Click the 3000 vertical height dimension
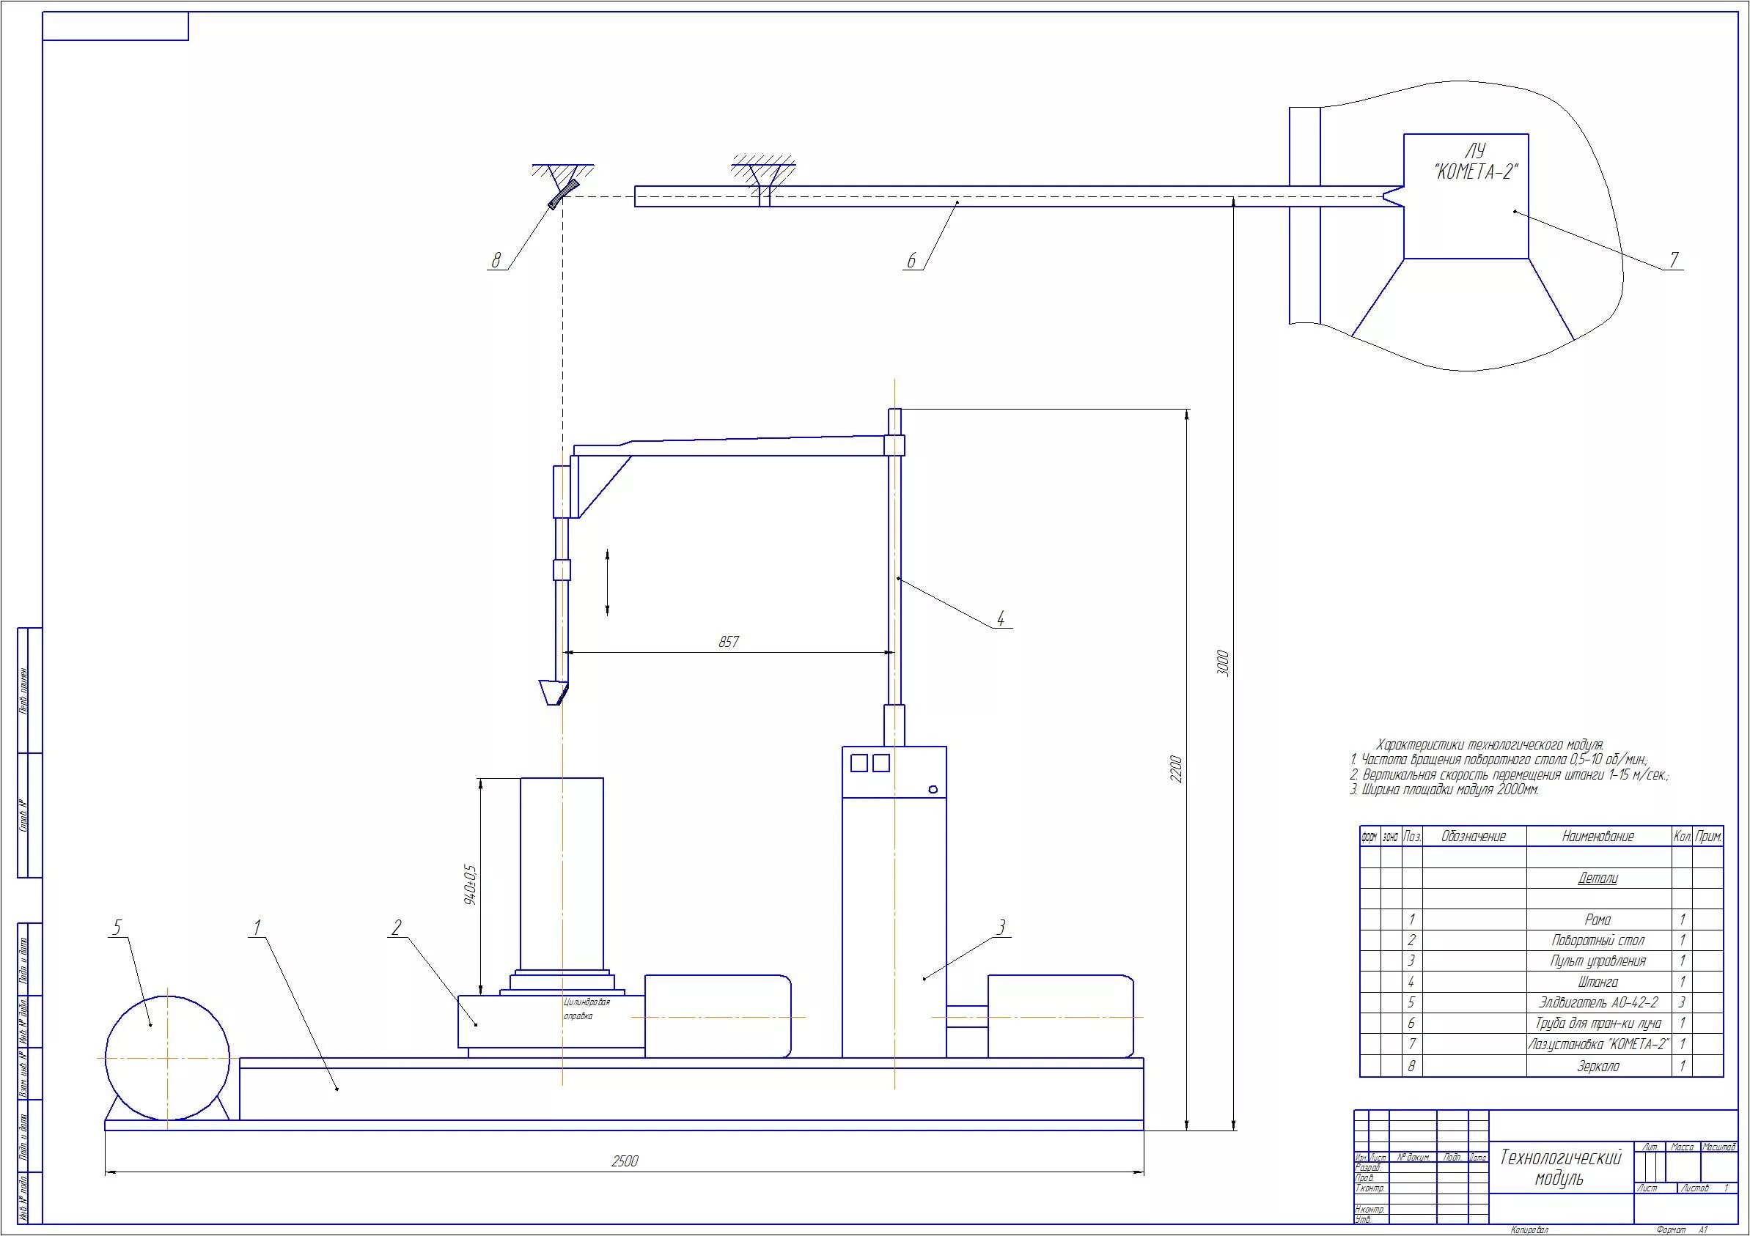The image size is (1750, 1236). (x=1222, y=663)
